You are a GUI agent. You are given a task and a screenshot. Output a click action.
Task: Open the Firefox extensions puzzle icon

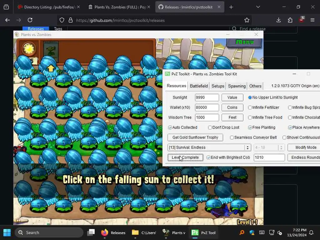point(290,20)
